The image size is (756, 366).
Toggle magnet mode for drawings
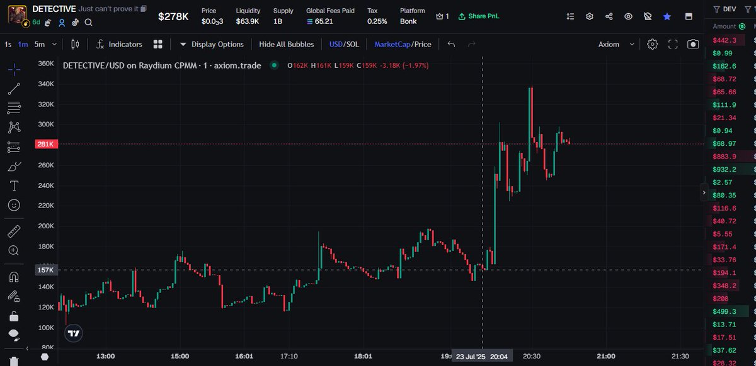point(14,277)
